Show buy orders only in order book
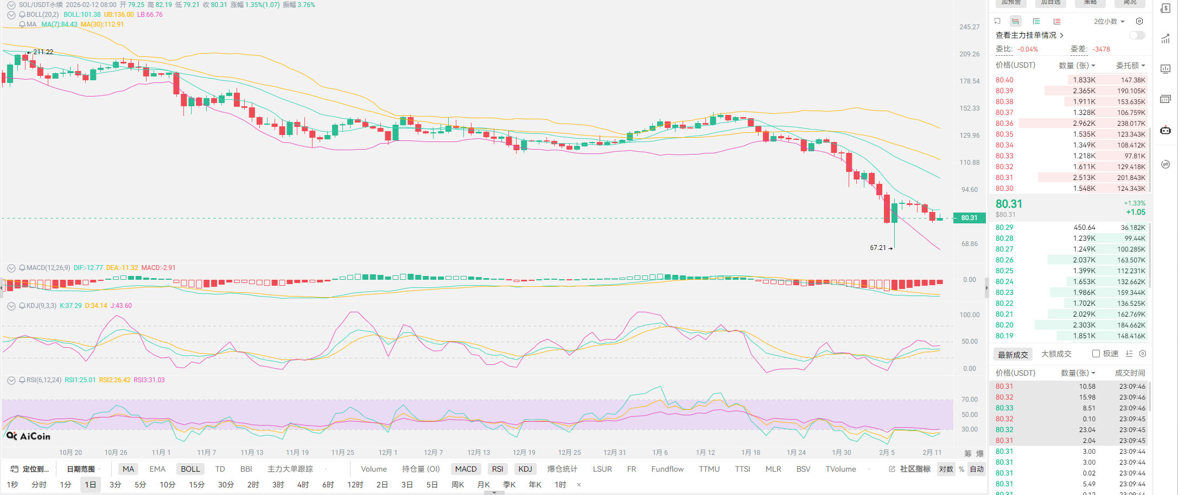This screenshot has width=1178, height=495. tap(1036, 22)
